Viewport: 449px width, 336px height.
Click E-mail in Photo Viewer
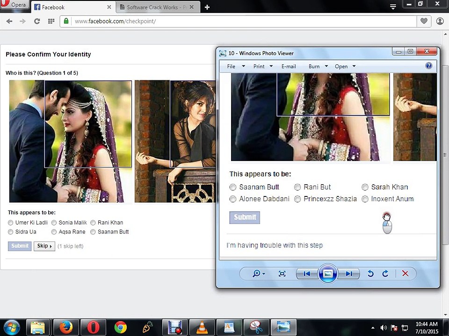(x=289, y=66)
